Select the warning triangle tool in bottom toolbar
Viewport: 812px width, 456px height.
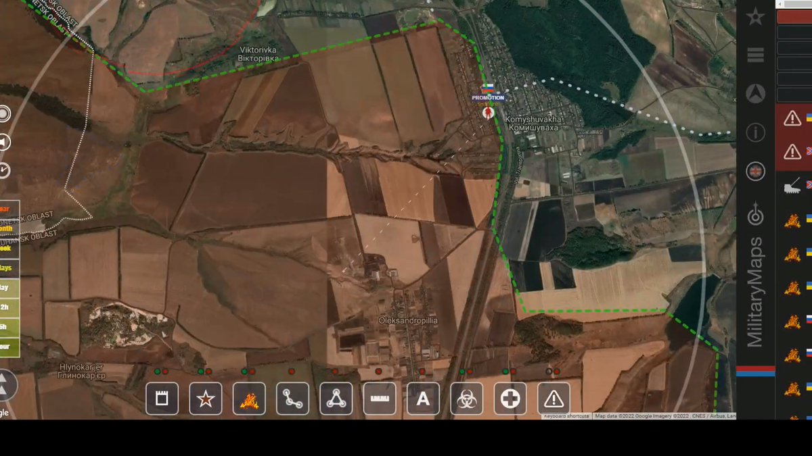(x=554, y=399)
